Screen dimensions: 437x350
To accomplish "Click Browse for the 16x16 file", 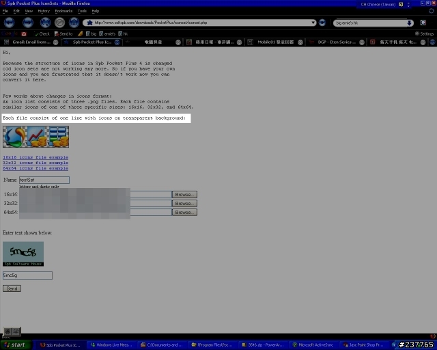I will (x=184, y=195).
